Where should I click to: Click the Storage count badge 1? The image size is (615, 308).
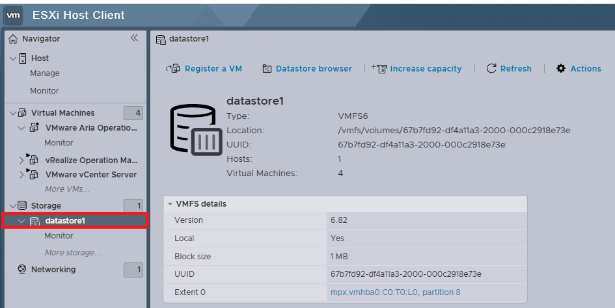[x=133, y=206]
